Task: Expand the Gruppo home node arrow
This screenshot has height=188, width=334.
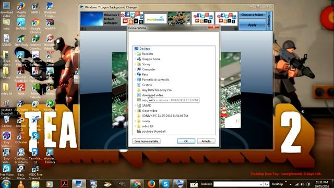Action: pos(136,59)
